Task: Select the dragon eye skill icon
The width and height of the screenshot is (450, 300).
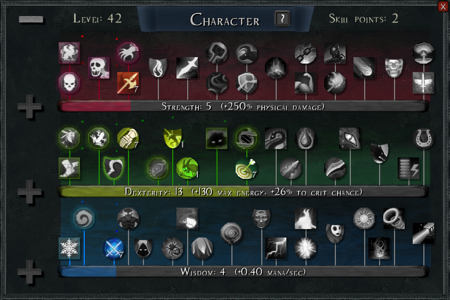Action: pyautogui.click(x=350, y=139)
